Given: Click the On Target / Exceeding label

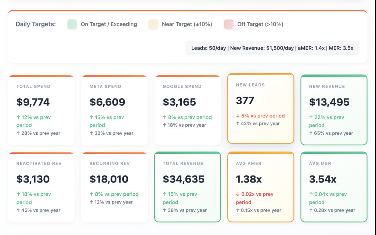Looking at the screenshot, I should pyautogui.click(x=109, y=24).
